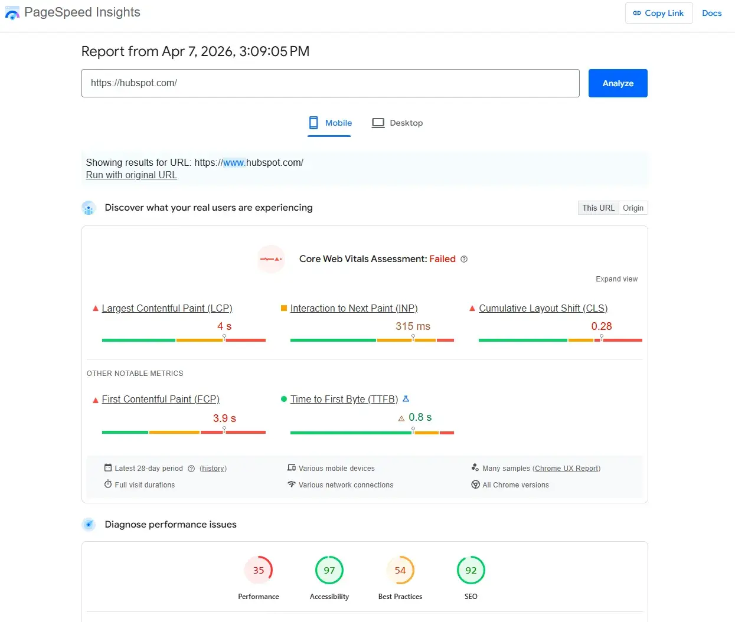735x622 pixels.
Task: Click the Chrome UX Report samples icon
Action: tap(474, 467)
